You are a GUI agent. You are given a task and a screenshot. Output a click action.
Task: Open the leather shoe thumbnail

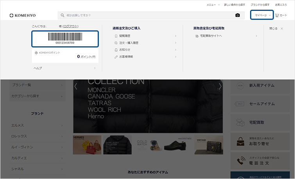(178, 145)
